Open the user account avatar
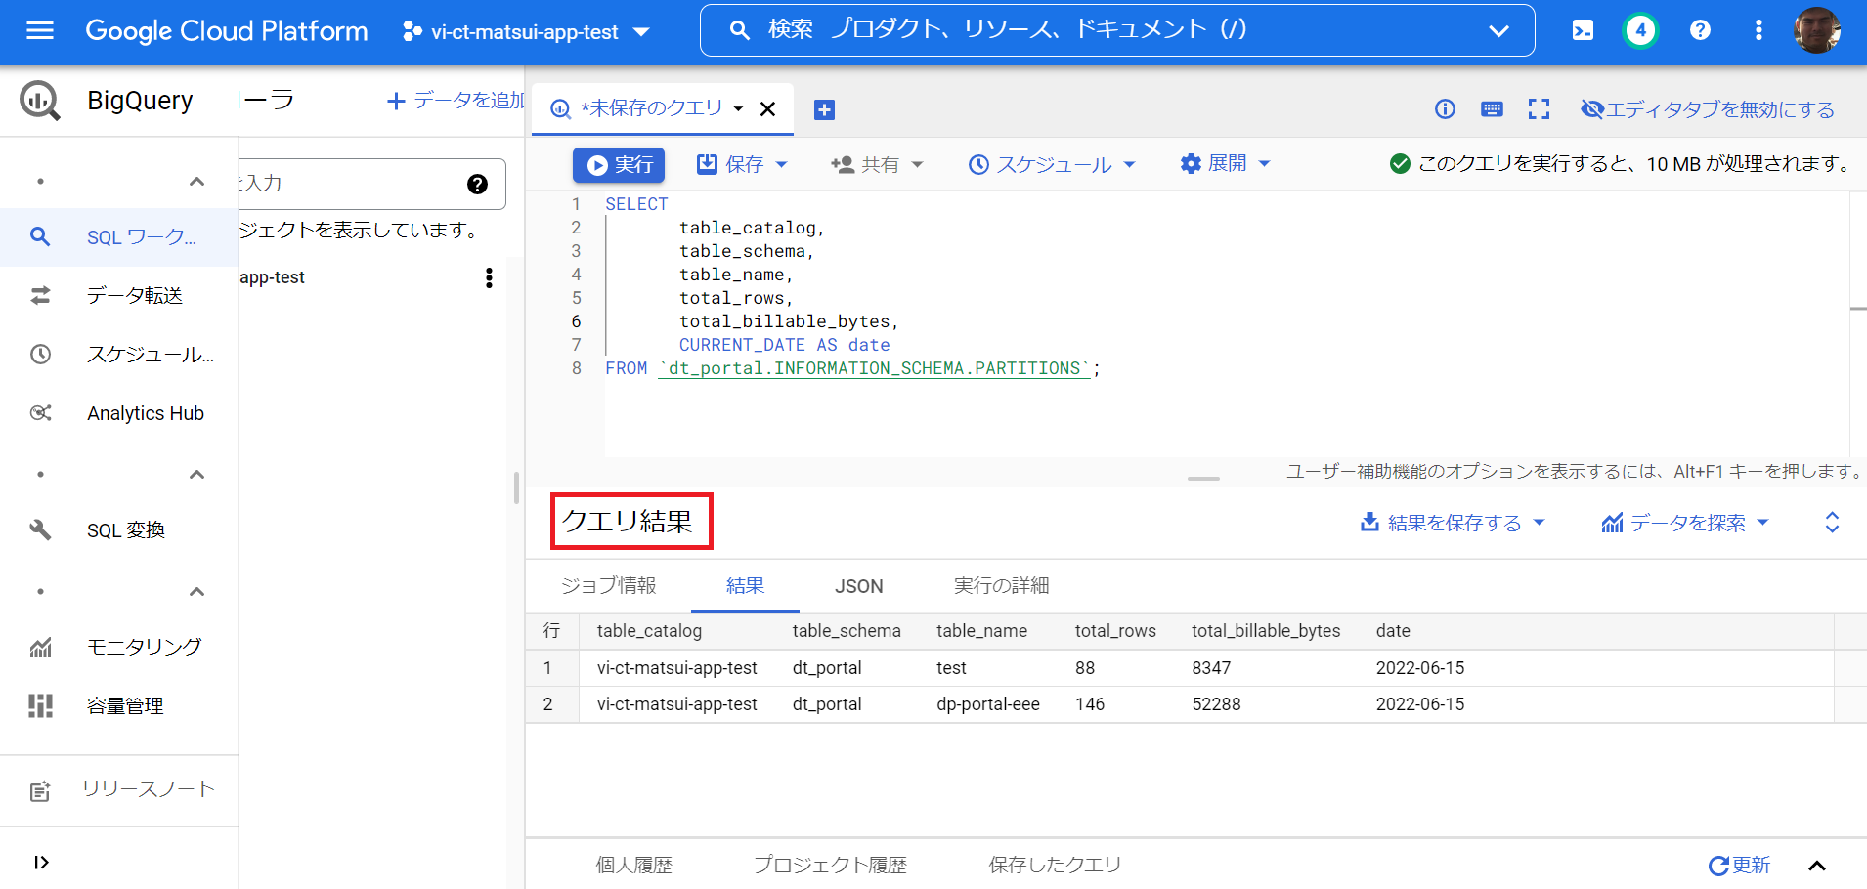The image size is (1867, 889). click(x=1817, y=30)
